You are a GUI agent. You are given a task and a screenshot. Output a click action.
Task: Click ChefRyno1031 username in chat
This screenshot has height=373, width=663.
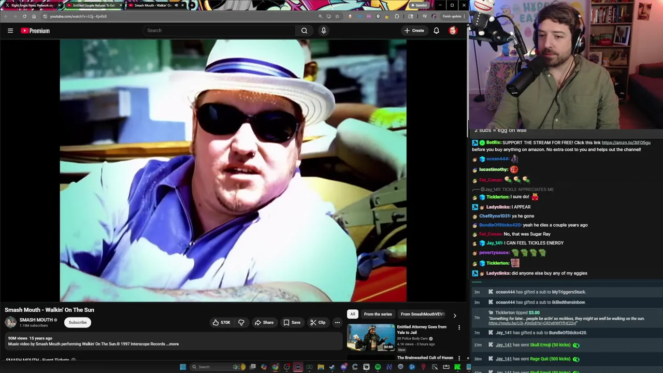(x=495, y=216)
